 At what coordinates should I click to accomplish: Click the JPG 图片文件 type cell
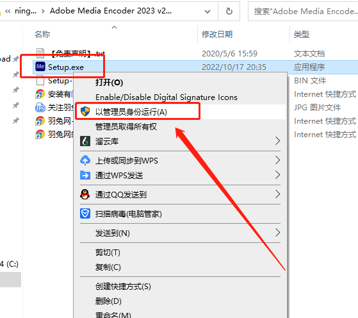click(x=317, y=108)
